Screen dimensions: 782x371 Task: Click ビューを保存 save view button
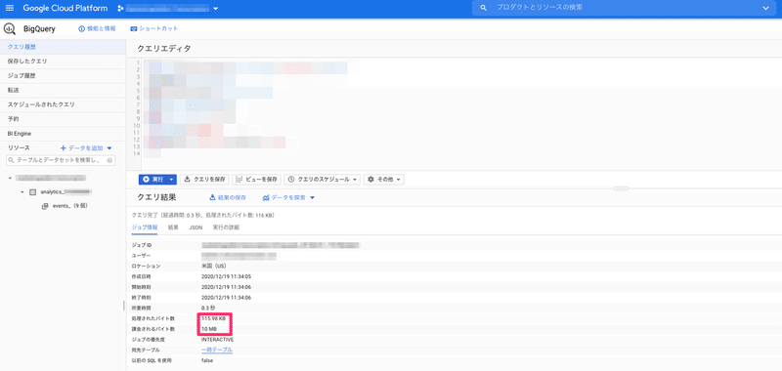point(256,180)
